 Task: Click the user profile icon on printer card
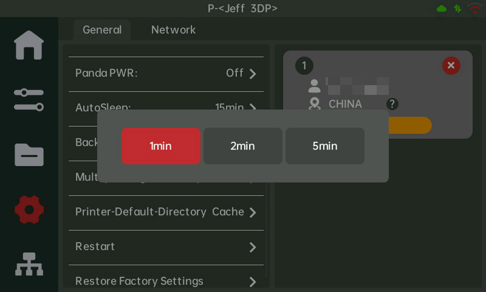pos(314,85)
